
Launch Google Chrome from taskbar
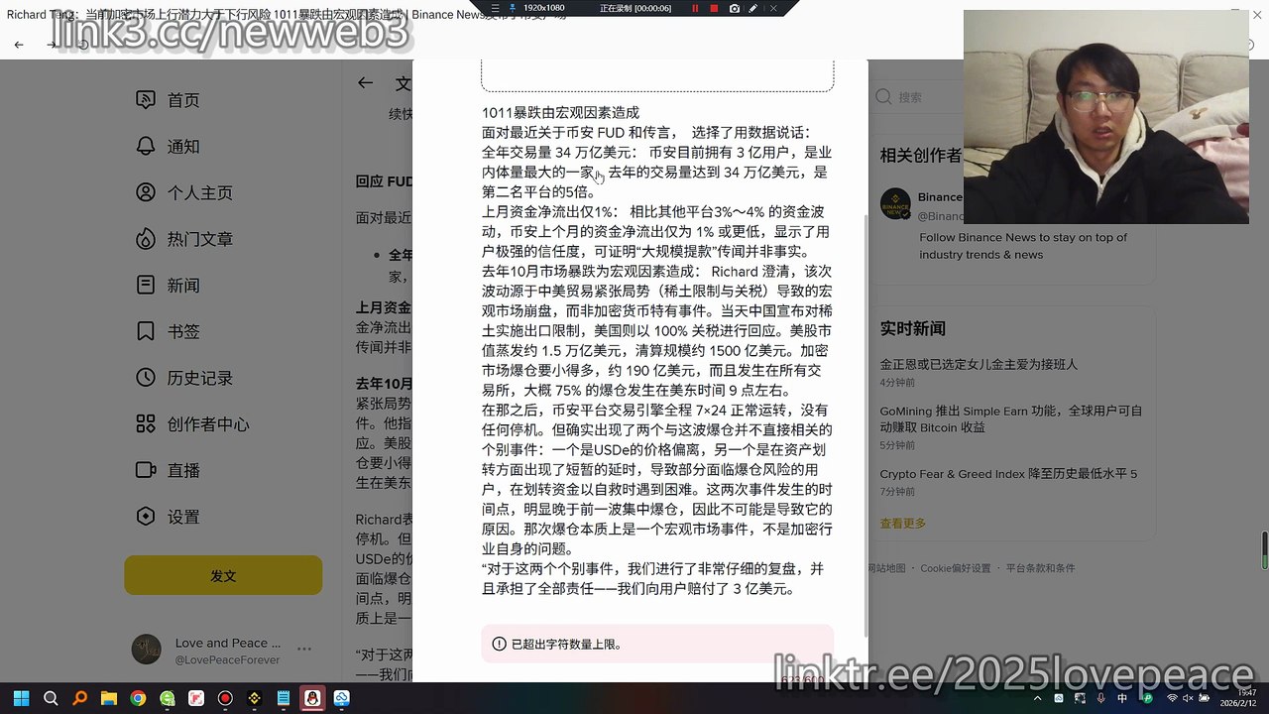(x=138, y=699)
